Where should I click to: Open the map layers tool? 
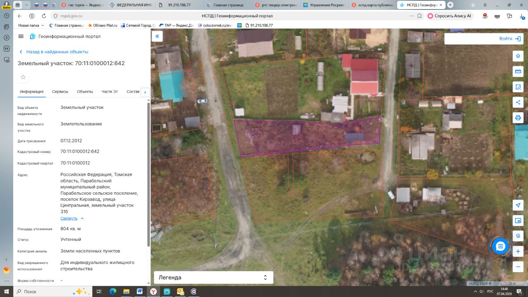click(x=518, y=56)
